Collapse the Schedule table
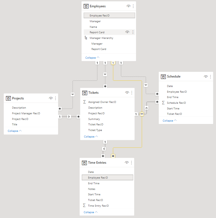The image size is (216, 218). pos(170,120)
